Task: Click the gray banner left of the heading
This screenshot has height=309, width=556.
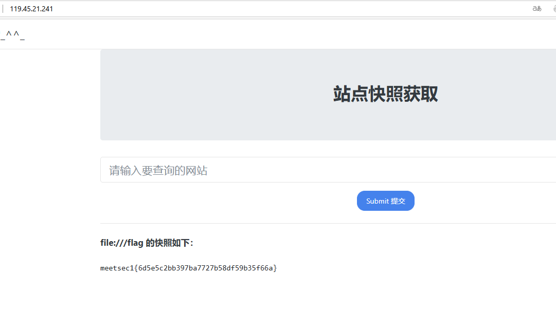Action: tap(206, 95)
